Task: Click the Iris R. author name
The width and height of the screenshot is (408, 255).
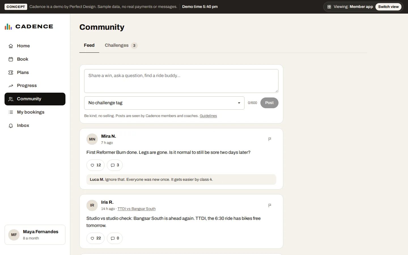Action: [107, 202]
